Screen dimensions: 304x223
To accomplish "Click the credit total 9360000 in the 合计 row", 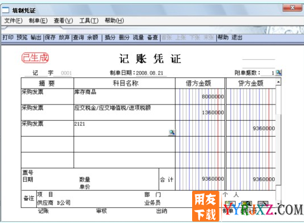I will 264,179.
